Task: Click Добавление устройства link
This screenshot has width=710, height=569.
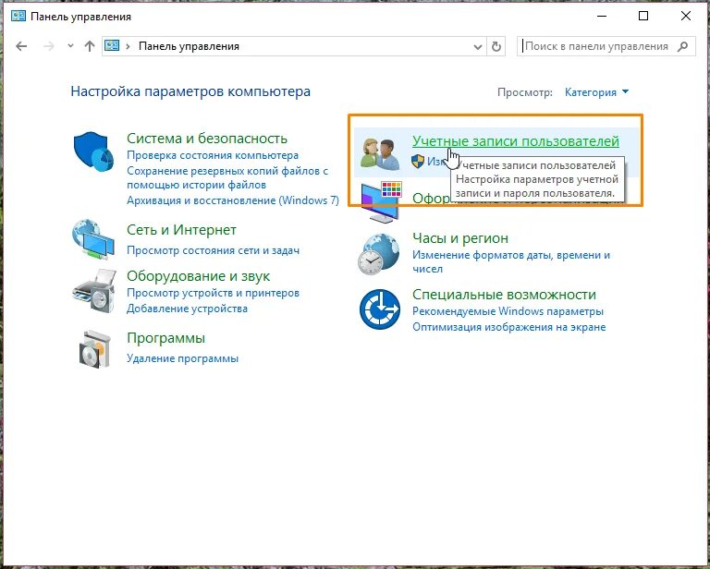Action: tap(187, 309)
